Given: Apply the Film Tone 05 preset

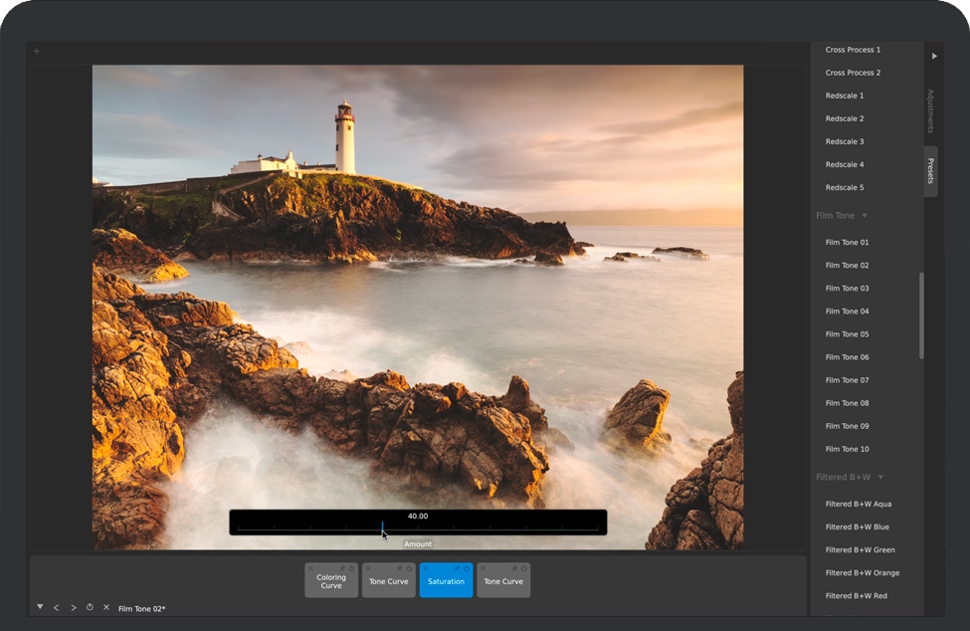Looking at the screenshot, I should tap(847, 334).
